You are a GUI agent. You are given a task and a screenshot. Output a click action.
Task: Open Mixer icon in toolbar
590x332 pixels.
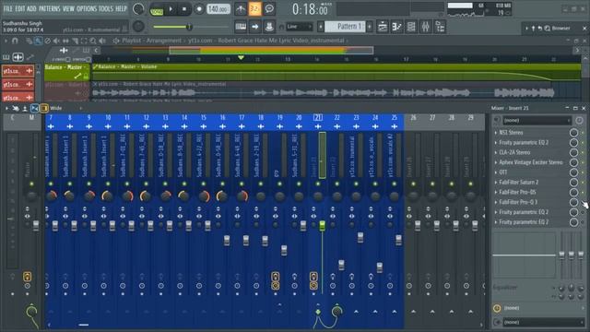pyautogui.click(x=426, y=27)
